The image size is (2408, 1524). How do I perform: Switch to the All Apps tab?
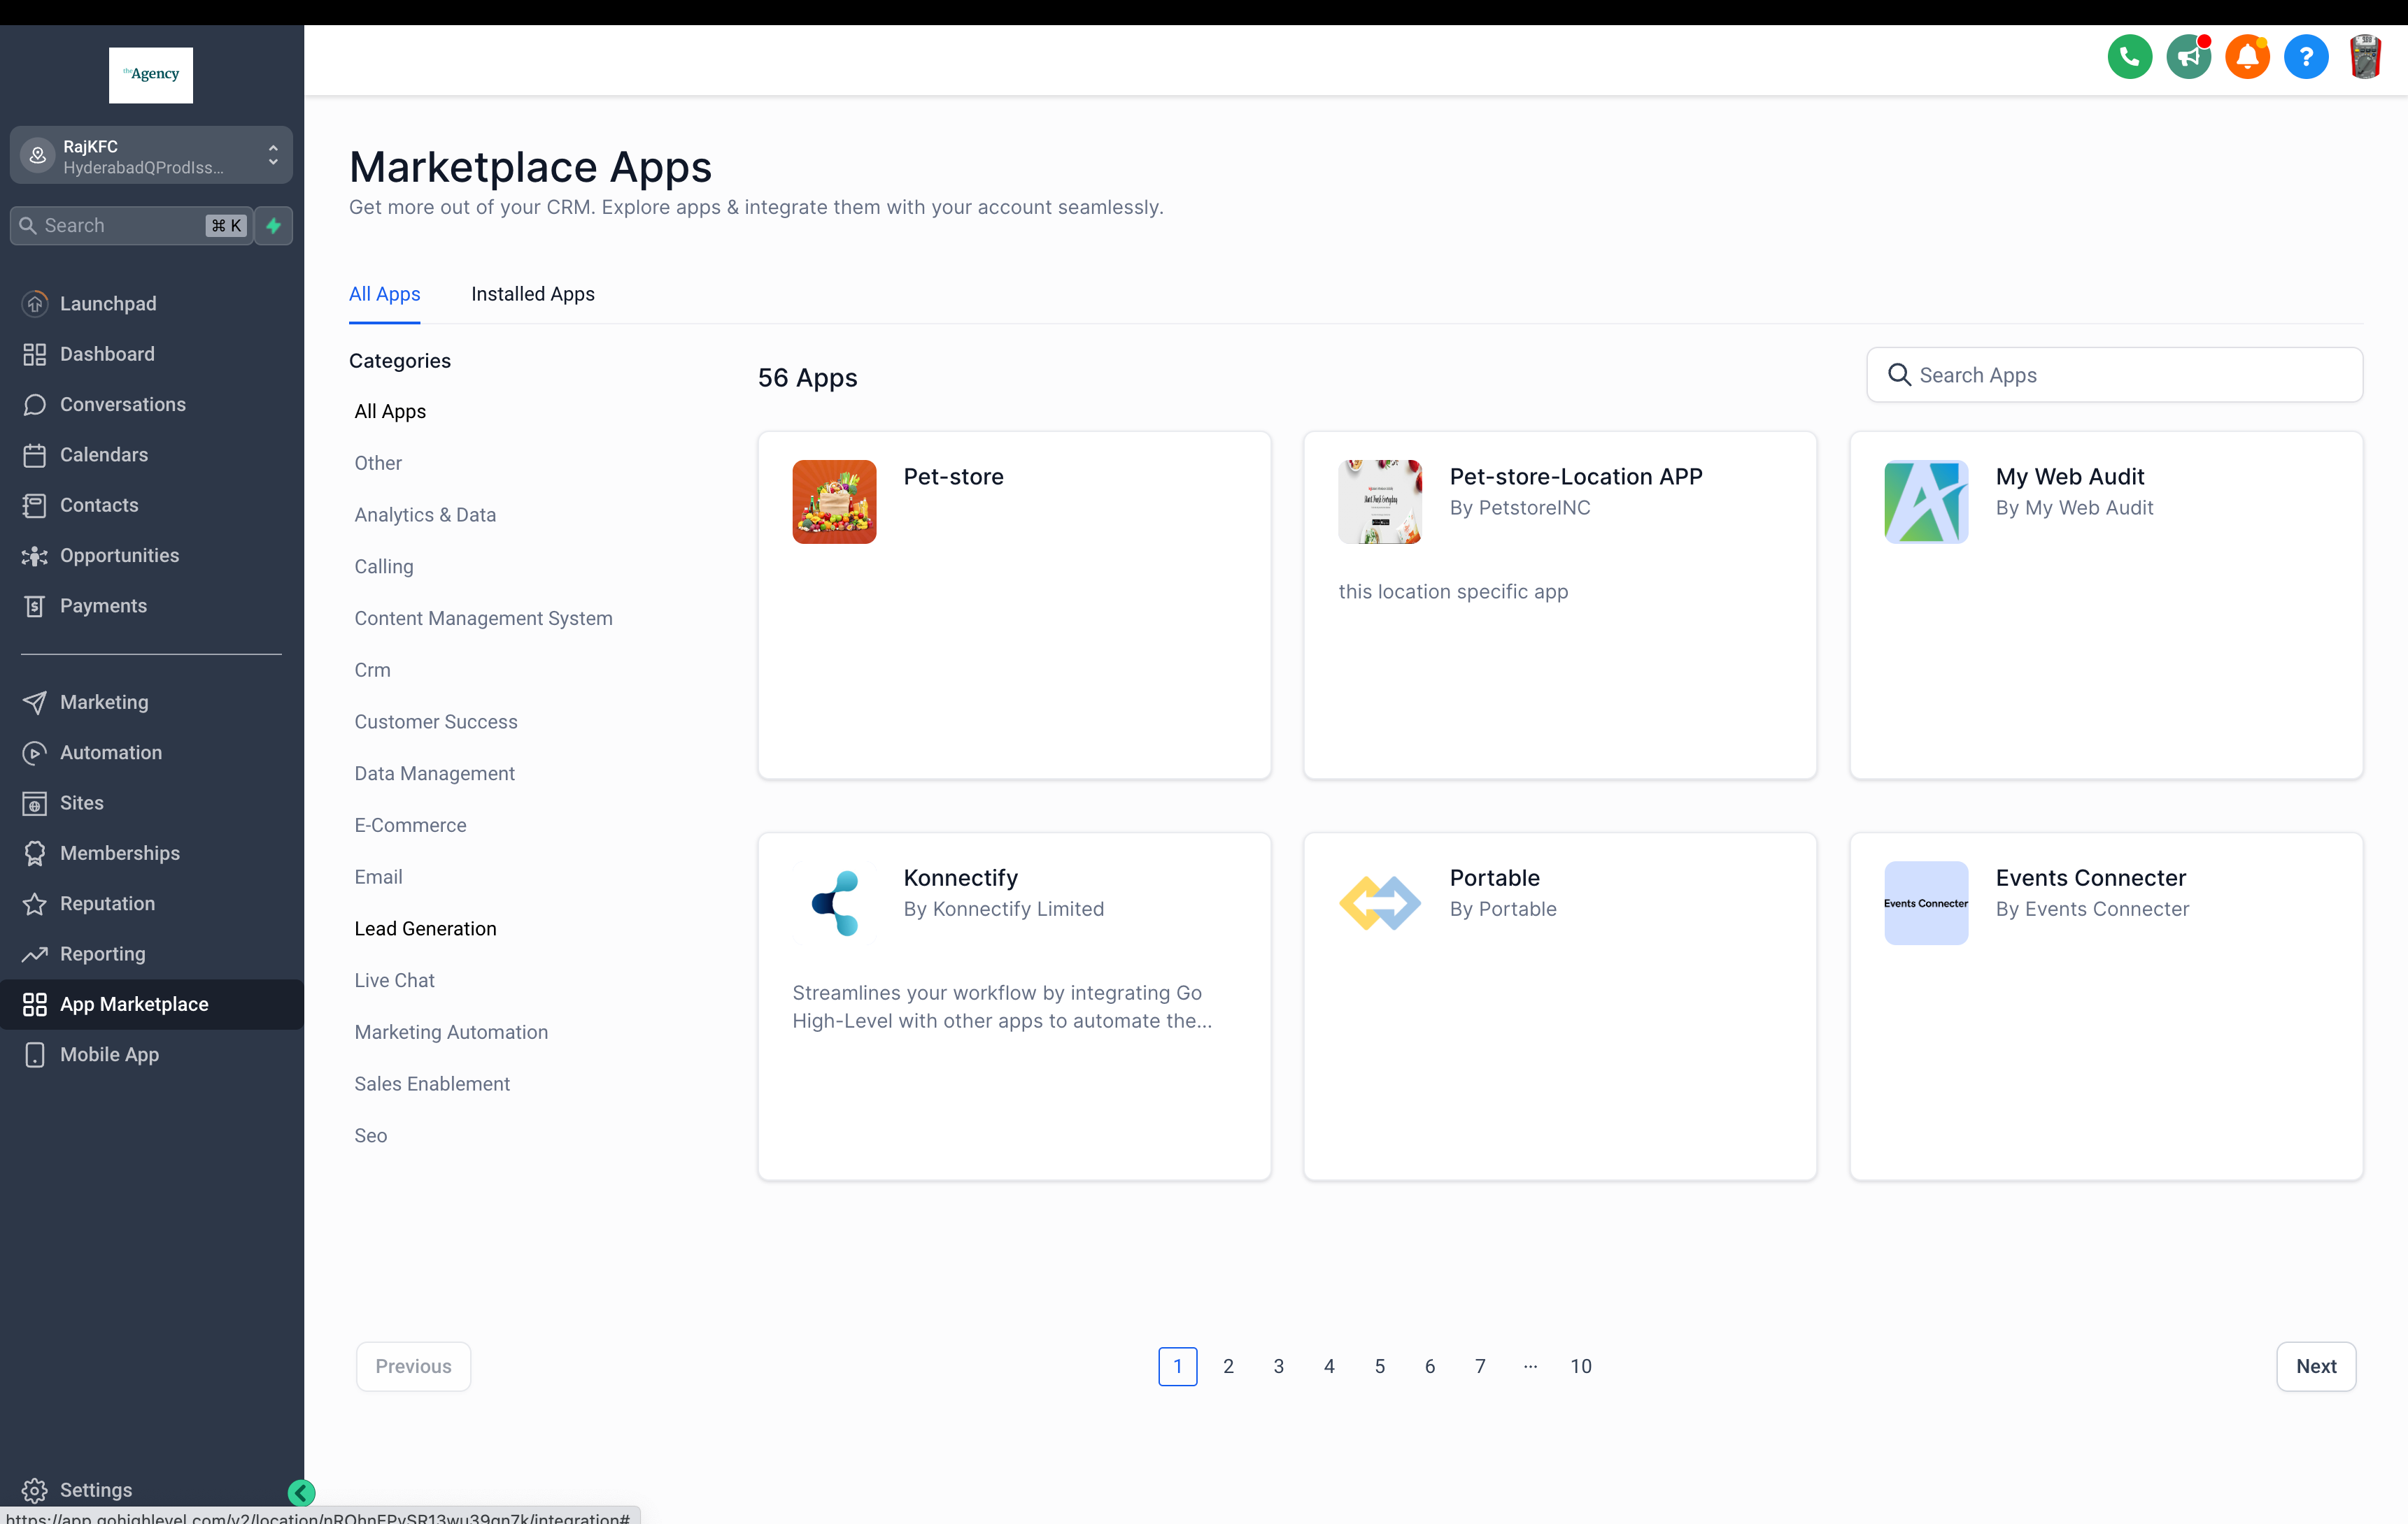point(384,294)
